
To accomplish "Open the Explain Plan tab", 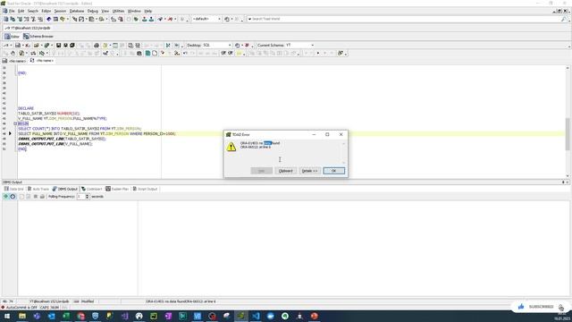I will point(117,189).
